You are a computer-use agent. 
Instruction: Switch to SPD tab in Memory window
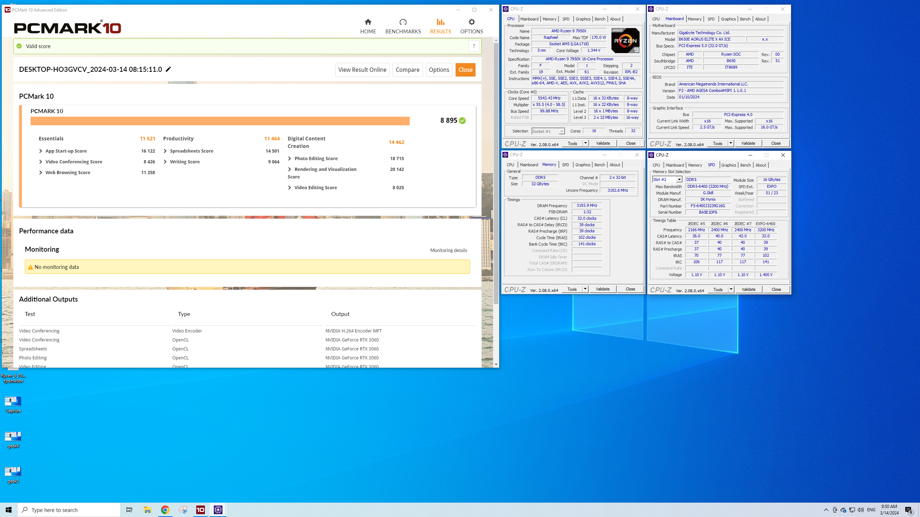[565, 165]
